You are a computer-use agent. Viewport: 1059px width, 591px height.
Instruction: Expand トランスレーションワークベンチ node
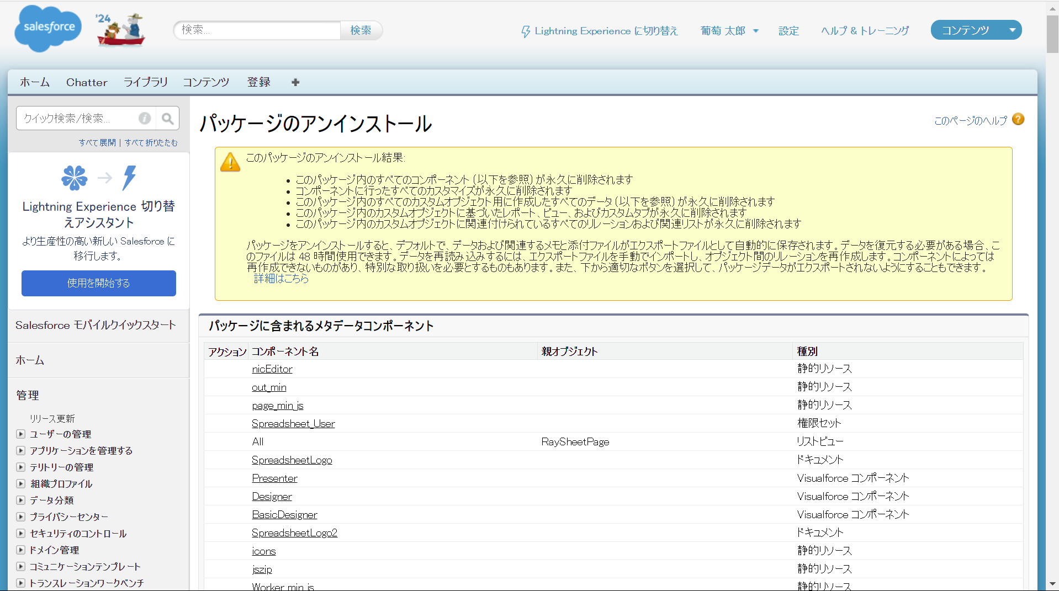click(x=21, y=583)
